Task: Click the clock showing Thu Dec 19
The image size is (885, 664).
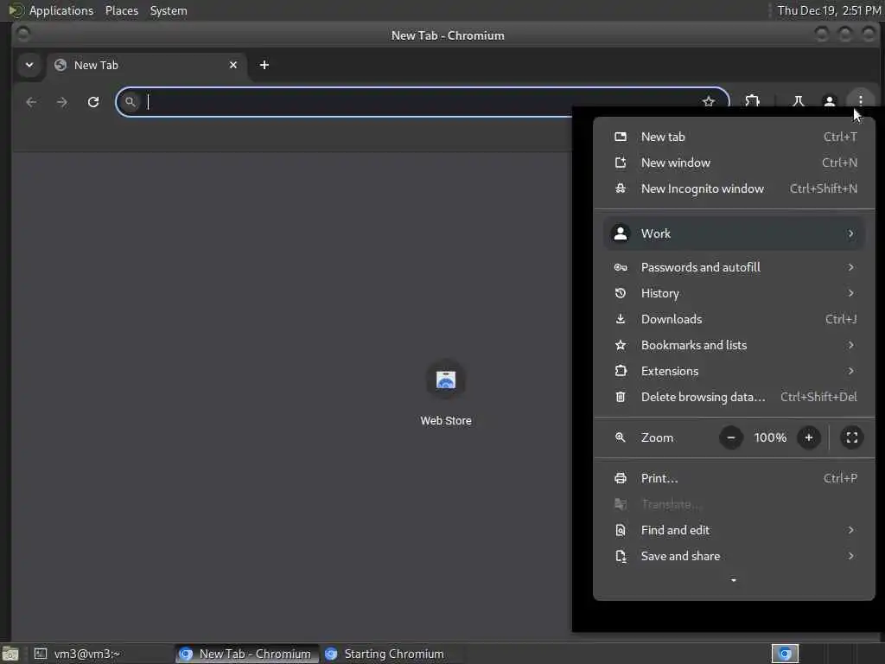Action: [x=829, y=10]
